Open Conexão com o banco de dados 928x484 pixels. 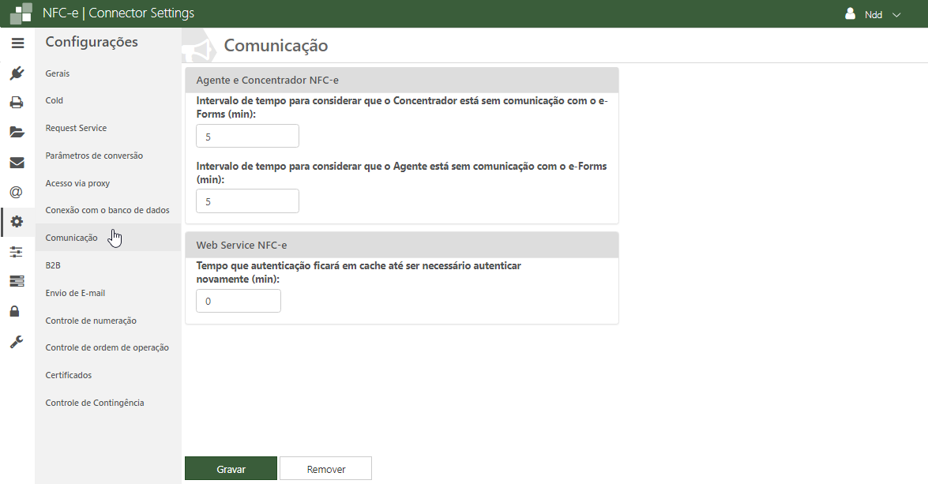(x=107, y=210)
